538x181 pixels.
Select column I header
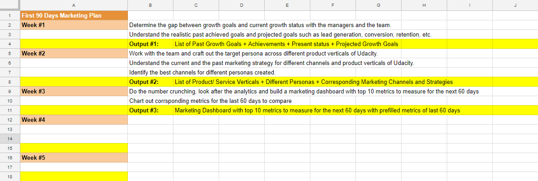[470, 5]
